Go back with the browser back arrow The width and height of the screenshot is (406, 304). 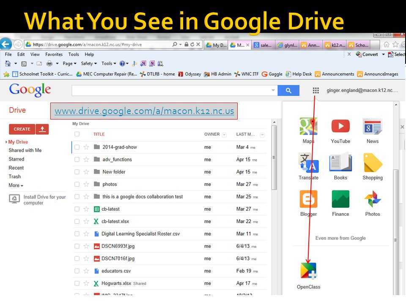(5, 44)
